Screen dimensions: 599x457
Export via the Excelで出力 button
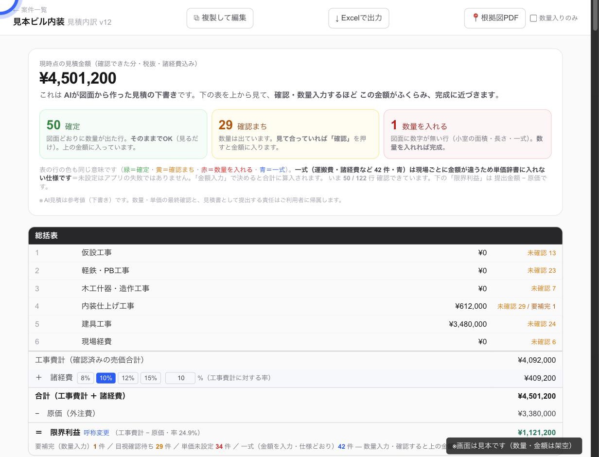coord(358,18)
